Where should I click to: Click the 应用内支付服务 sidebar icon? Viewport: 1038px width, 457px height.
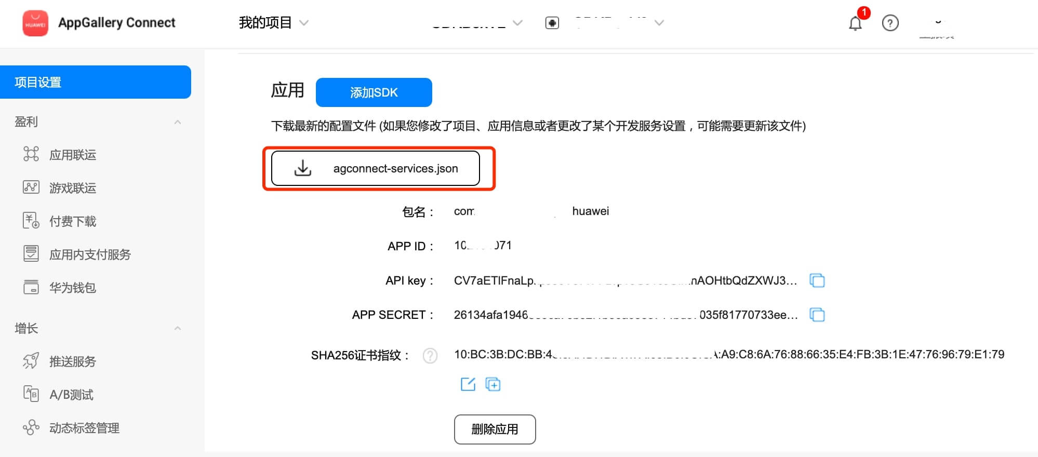pos(31,254)
